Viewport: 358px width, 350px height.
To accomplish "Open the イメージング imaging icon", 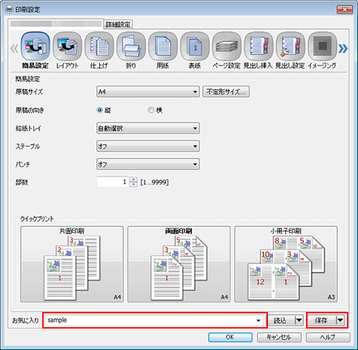I will click(322, 46).
